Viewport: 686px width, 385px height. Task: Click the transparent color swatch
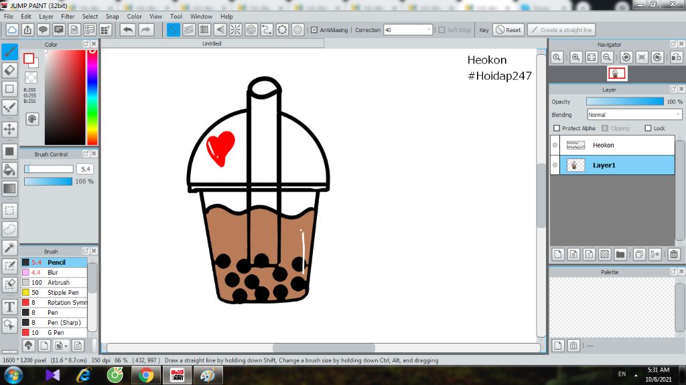[31, 78]
